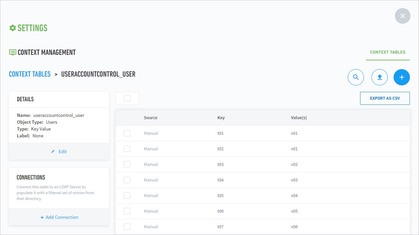Check the box for row t01

coord(127,133)
